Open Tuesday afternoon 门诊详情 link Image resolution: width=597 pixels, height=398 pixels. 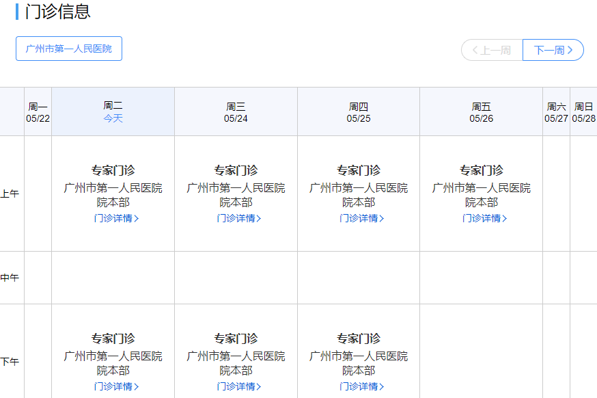pos(116,386)
